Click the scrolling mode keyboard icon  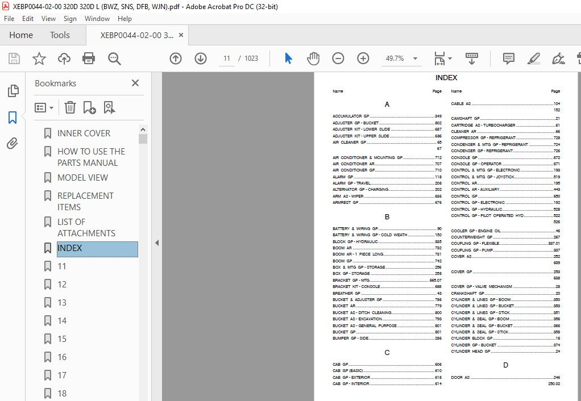coord(472,59)
